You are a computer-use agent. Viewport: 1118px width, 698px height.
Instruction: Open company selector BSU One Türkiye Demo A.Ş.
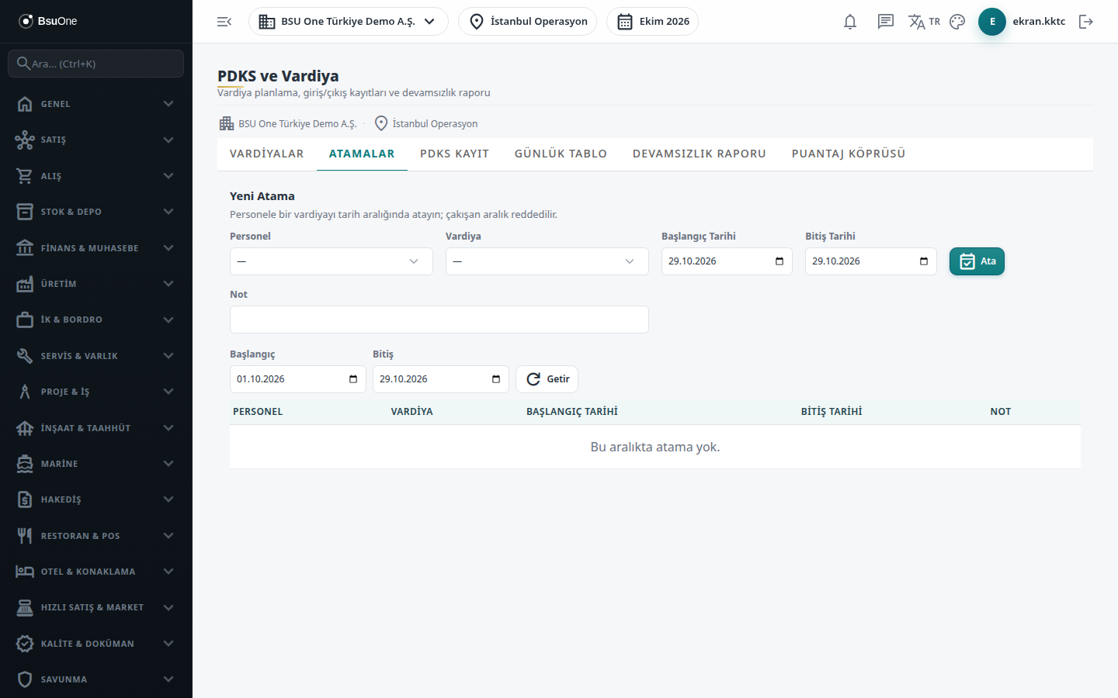(349, 22)
